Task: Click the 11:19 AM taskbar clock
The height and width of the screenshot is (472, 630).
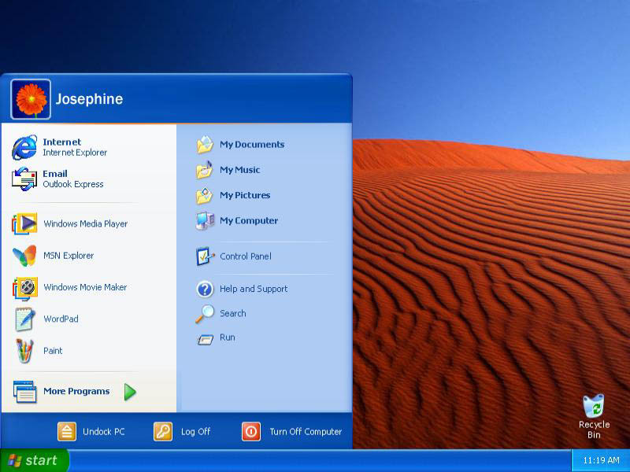Action: pyautogui.click(x=601, y=460)
